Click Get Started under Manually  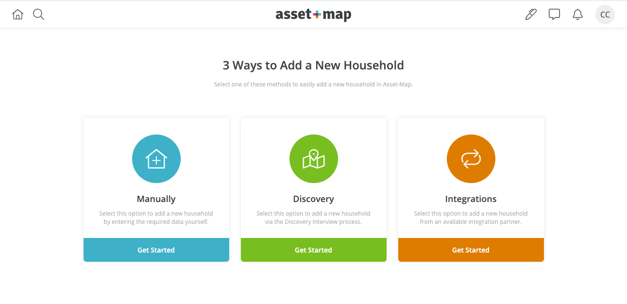click(156, 250)
